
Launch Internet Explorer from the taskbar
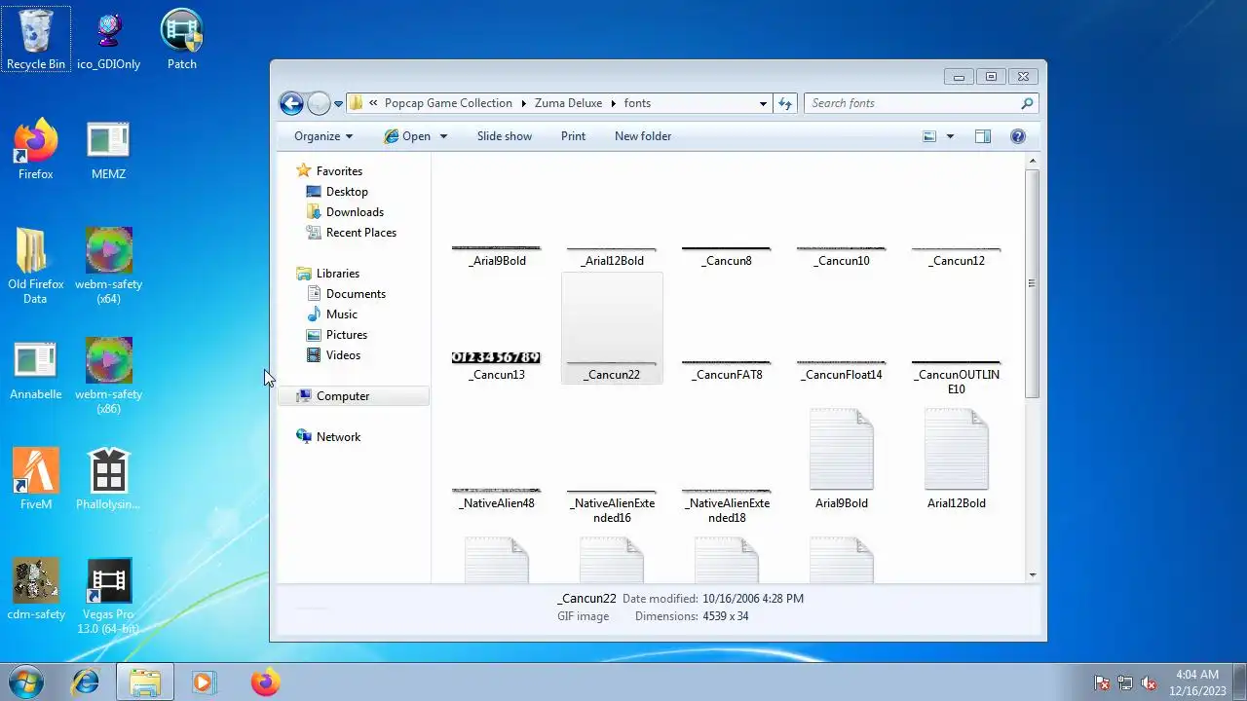[86, 682]
